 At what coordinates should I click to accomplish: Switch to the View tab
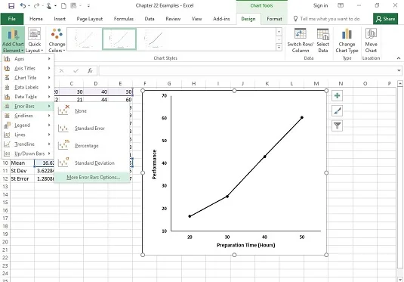(196, 19)
